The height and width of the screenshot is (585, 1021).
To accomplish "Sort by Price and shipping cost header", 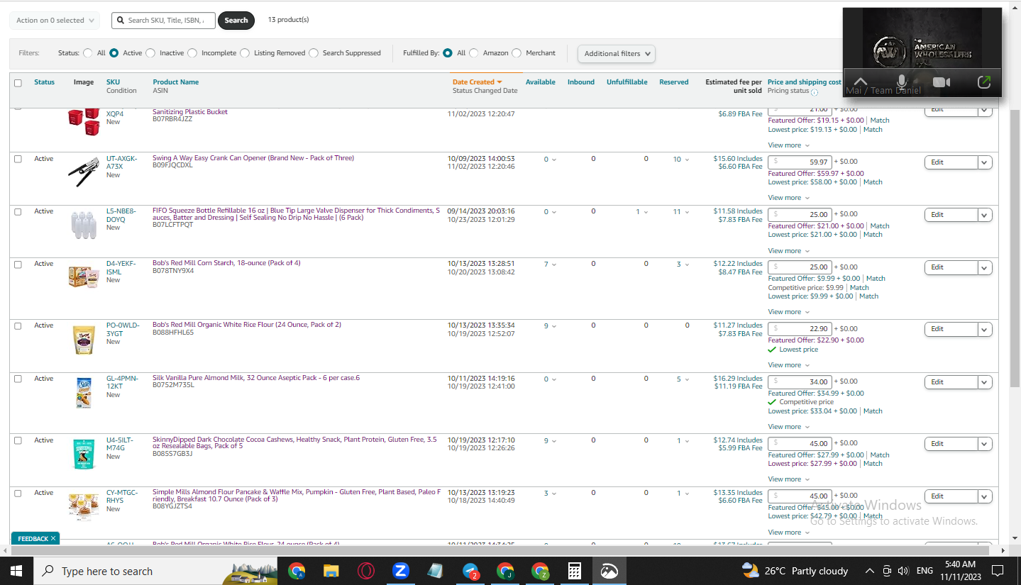I will tap(805, 82).
